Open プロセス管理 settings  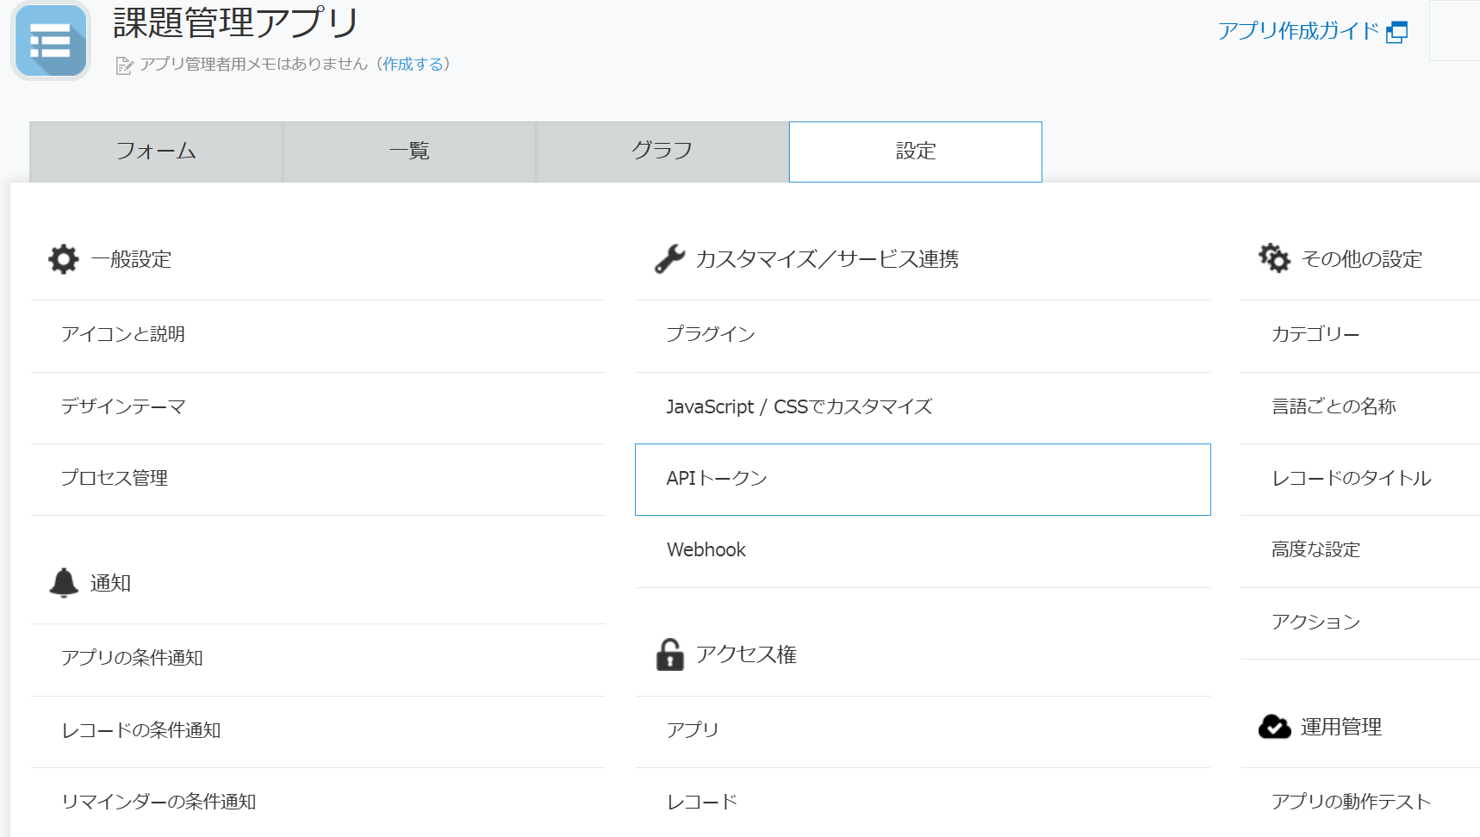click(115, 479)
